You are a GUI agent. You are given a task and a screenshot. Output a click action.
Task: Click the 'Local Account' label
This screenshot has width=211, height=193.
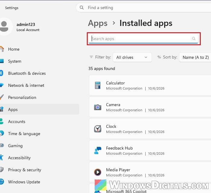coord(28,30)
